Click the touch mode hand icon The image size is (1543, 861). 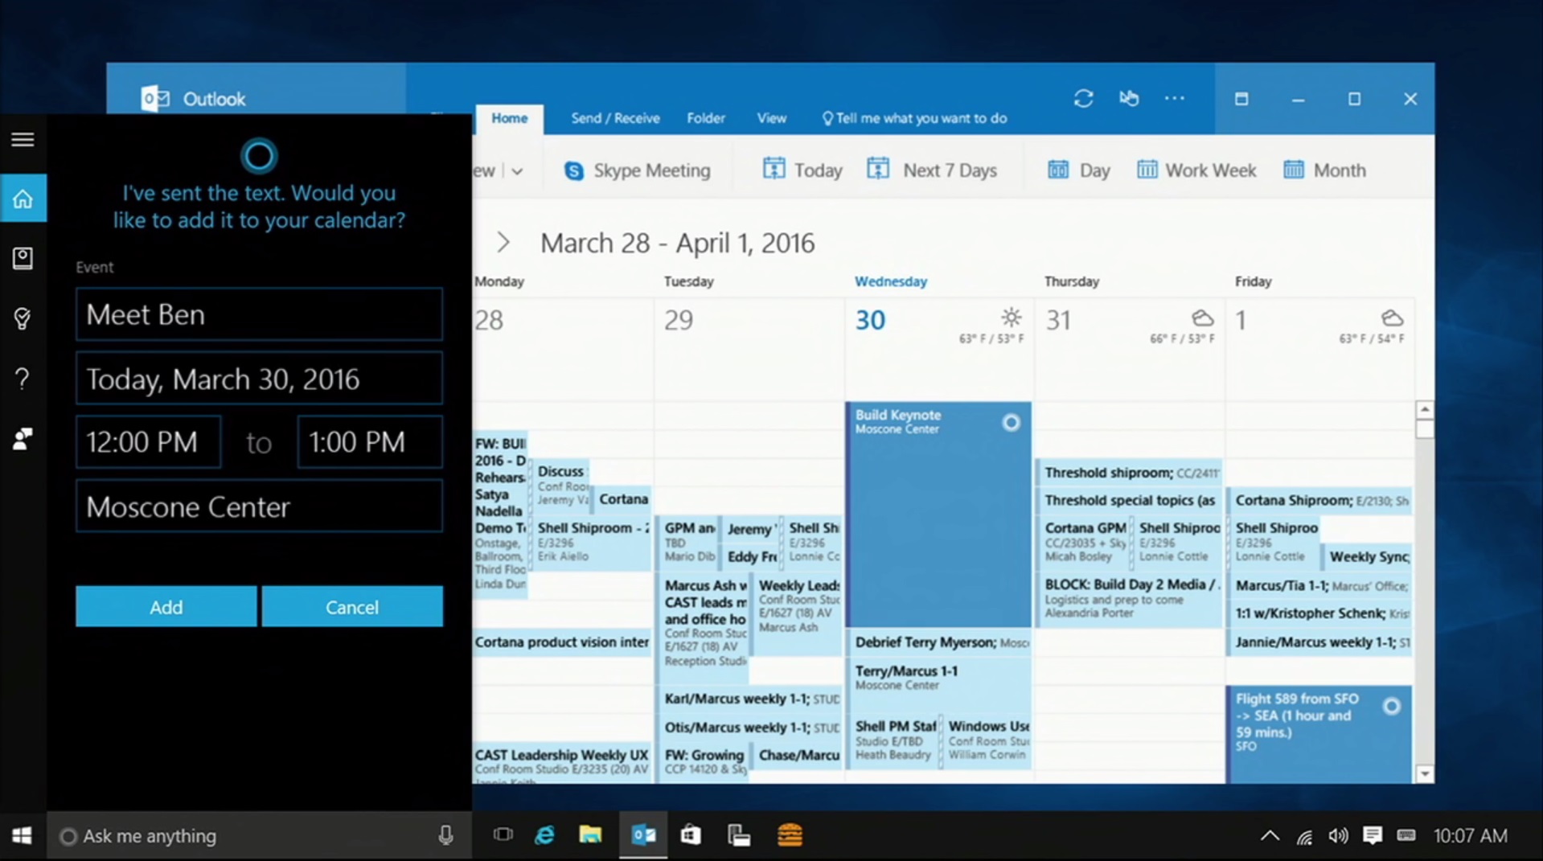tap(1129, 98)
